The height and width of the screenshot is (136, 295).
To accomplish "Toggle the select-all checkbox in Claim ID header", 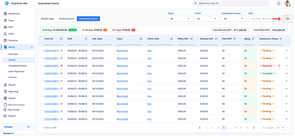I will click(42, 39).
